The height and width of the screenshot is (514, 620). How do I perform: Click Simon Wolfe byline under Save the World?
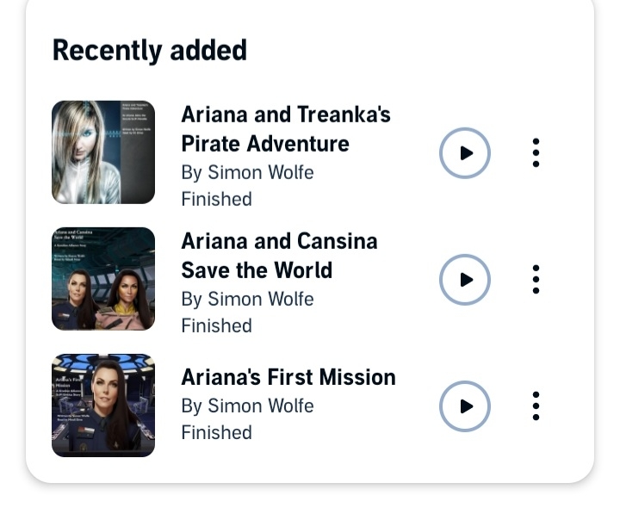pyautogui.click(x=247, y=299)
